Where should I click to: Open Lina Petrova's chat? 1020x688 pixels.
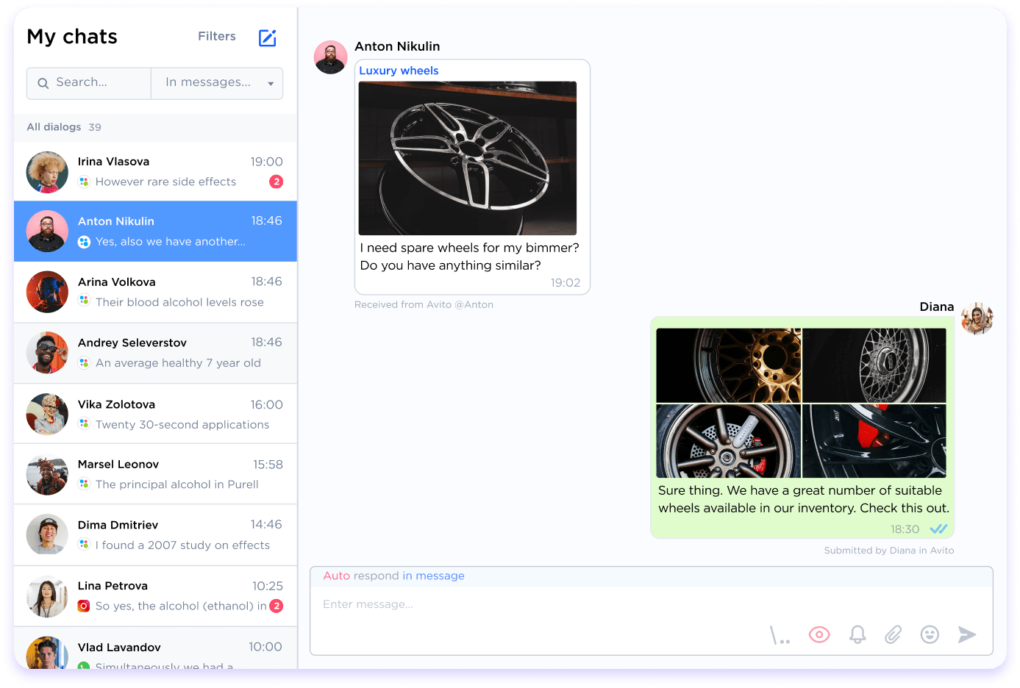point(155,596)
